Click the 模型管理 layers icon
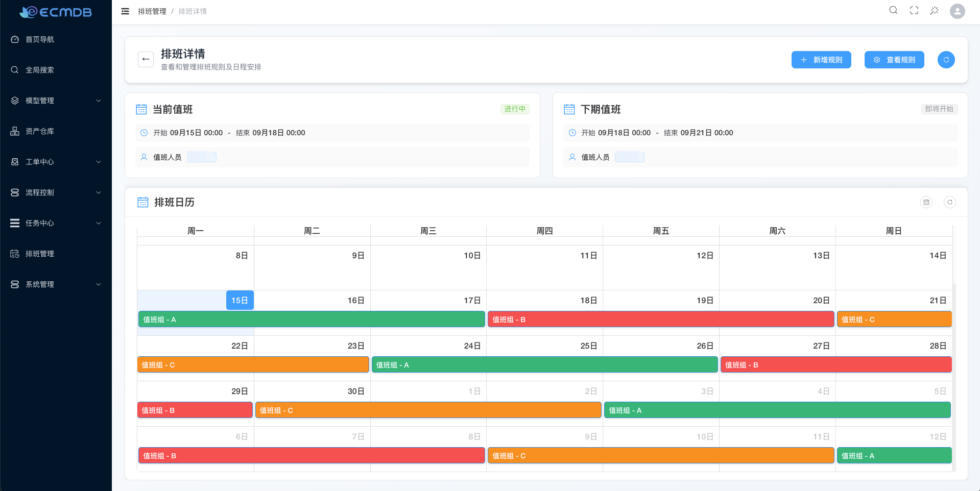This screenshot has height=491, width=980. pyautogui.click(x=15, y=101)
